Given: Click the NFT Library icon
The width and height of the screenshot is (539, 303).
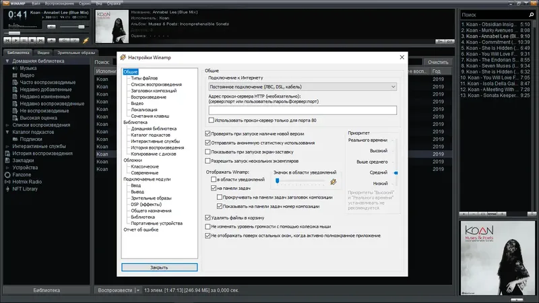Looking at the screenshot, I should [7, 189].
